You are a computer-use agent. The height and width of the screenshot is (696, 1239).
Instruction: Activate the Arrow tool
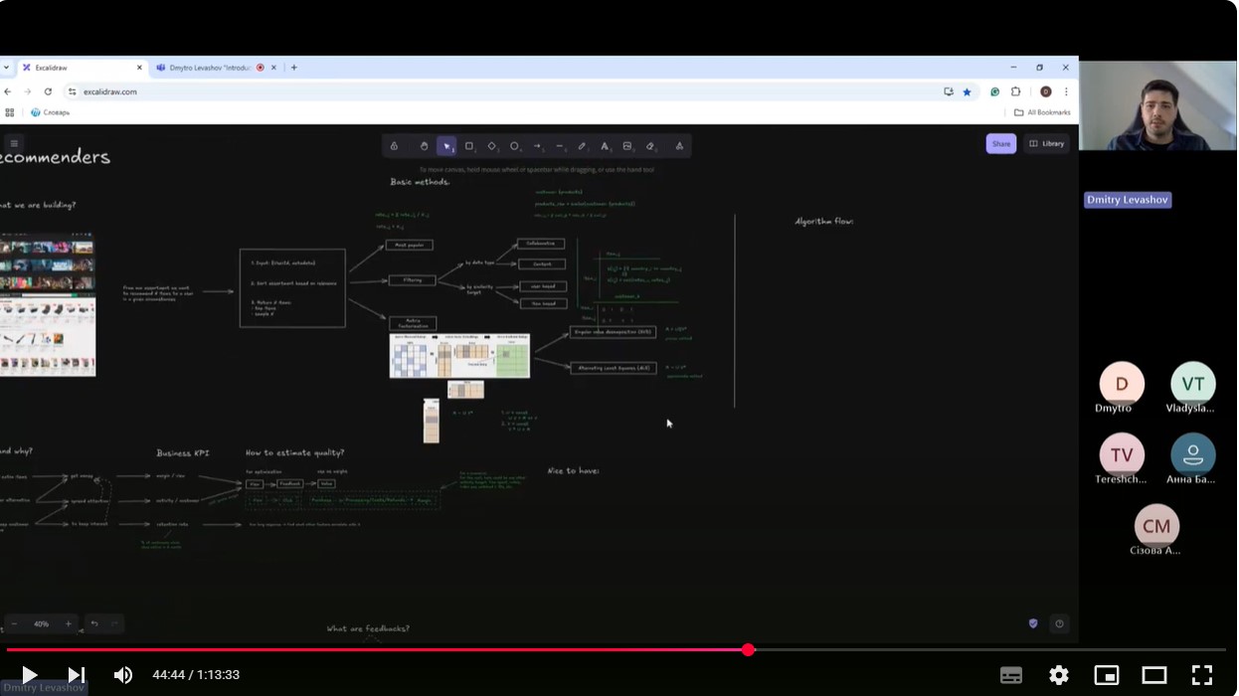537,146
